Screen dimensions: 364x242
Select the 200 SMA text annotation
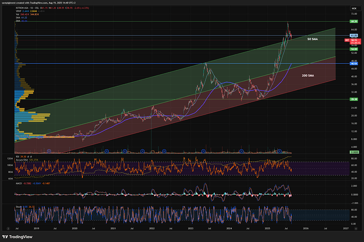(x=308, y=76)
